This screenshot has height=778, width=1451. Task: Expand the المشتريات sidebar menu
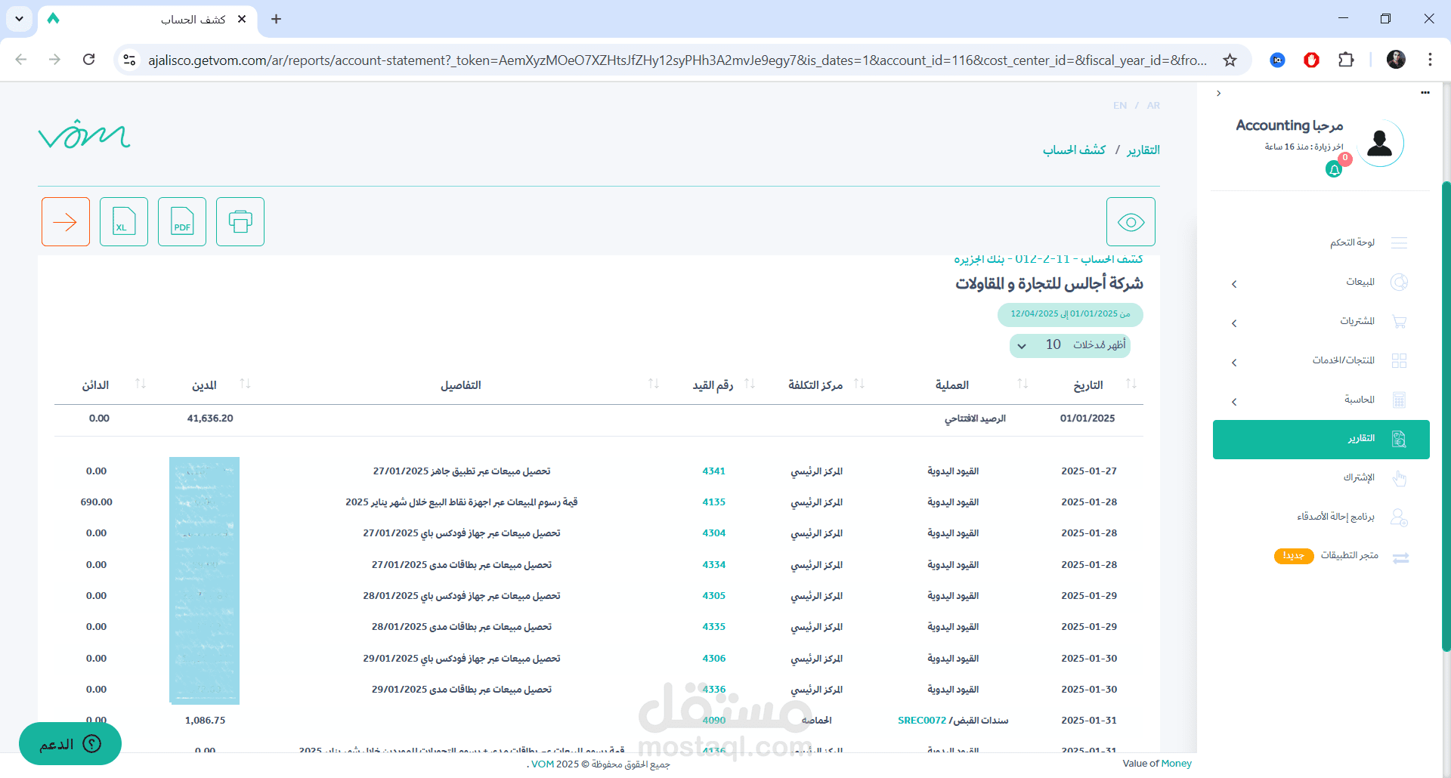point(1323,322)
